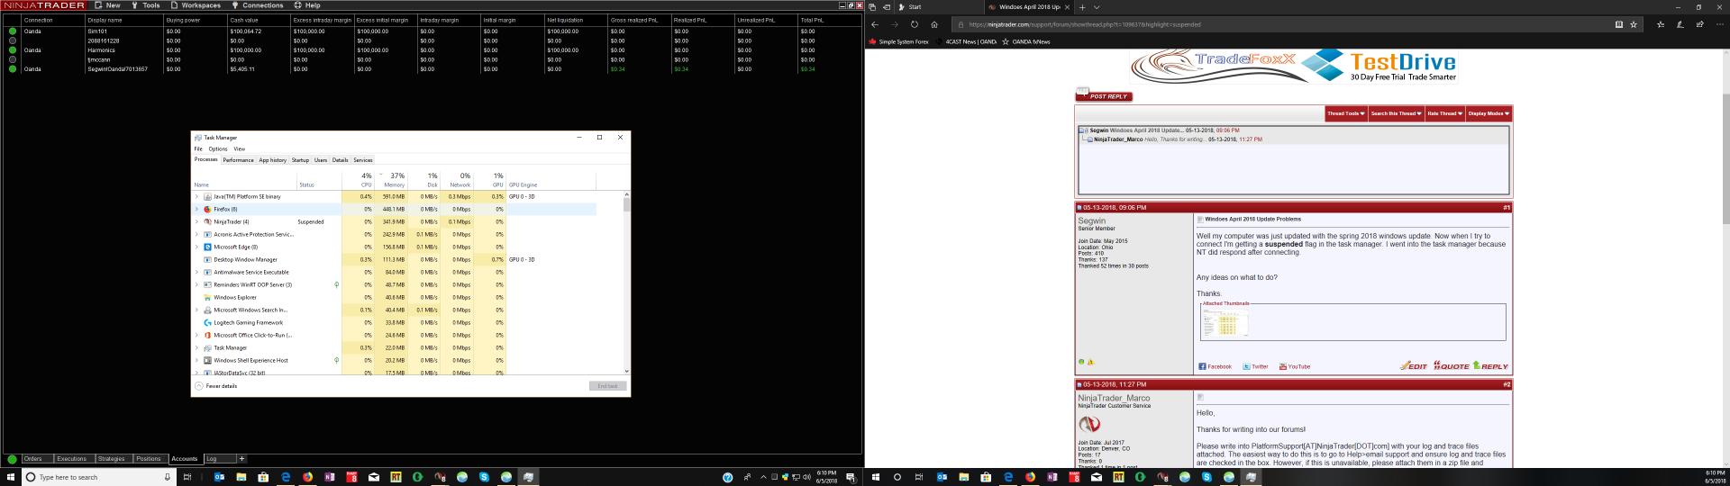Open Rate Thread dropdown
1730x486 pixels.
[1444, 113]
